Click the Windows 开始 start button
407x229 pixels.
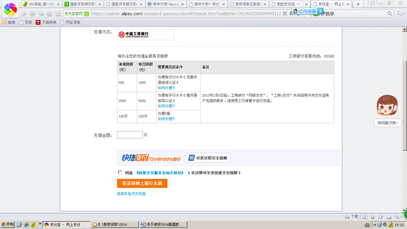(8, 224)
